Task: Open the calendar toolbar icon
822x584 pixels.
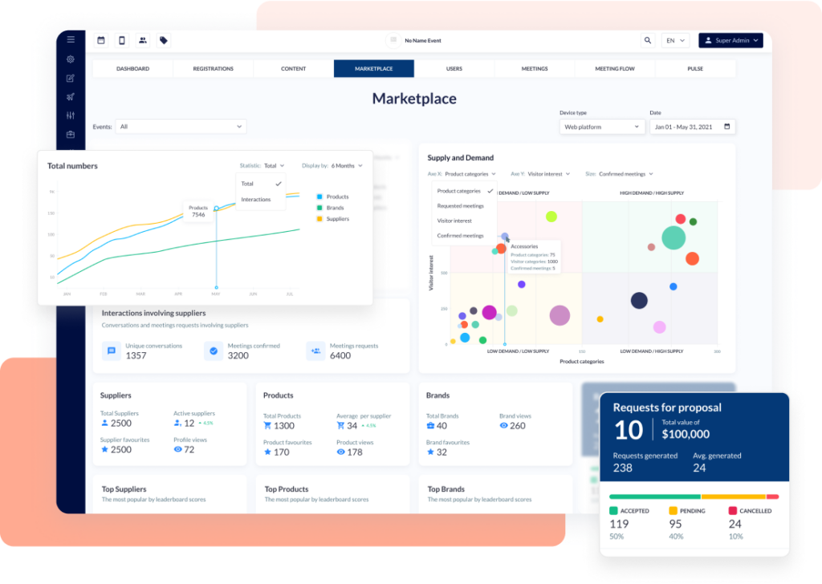Action: tap(101, 40)
